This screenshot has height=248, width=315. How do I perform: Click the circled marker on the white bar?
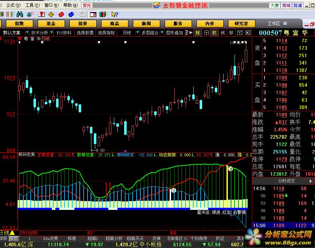point(174,190)
